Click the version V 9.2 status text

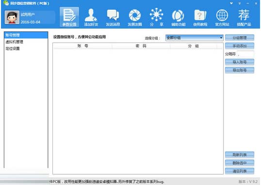248,181
